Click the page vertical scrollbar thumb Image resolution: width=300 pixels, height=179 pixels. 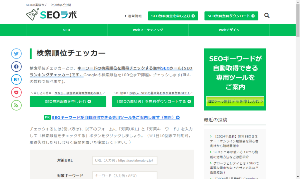click(298, 20)
